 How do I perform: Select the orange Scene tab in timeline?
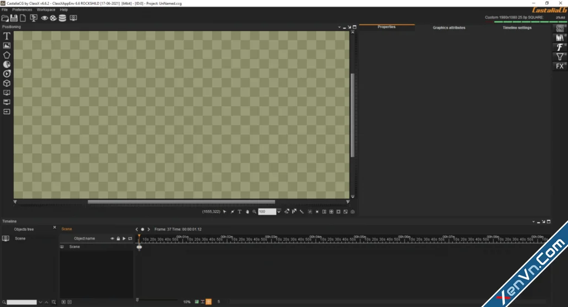coord(67,229)
